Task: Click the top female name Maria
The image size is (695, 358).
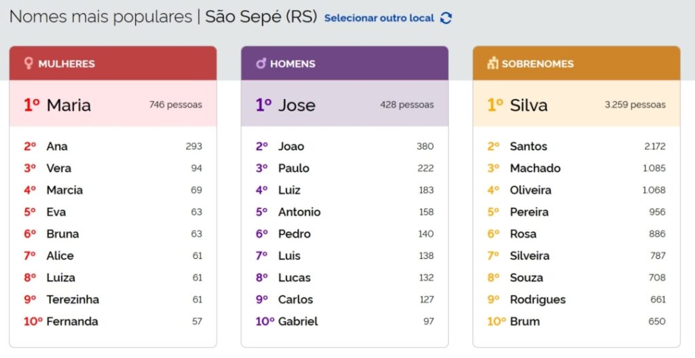Action: pyautogui.click(x=69, y=105)
